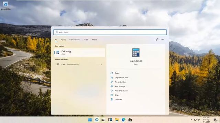220x123 pixels.
Task: Click the search feedback icon
Action: (x=157, y=40)
